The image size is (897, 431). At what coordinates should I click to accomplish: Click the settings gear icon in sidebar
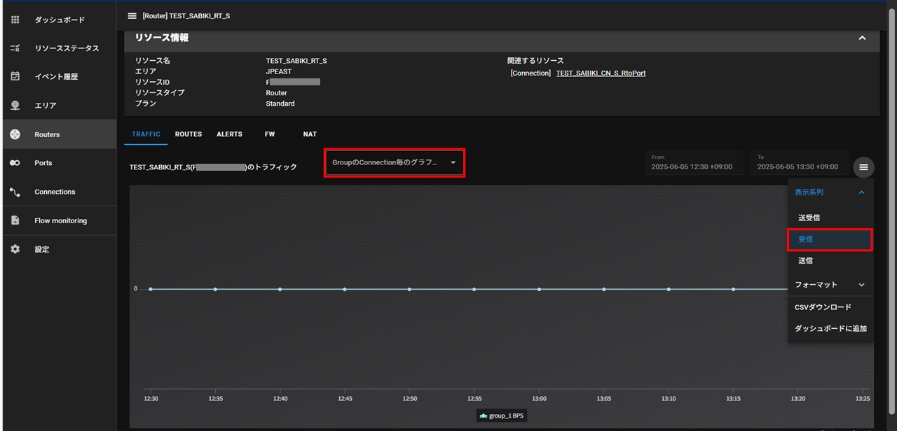tap(15, 249)
